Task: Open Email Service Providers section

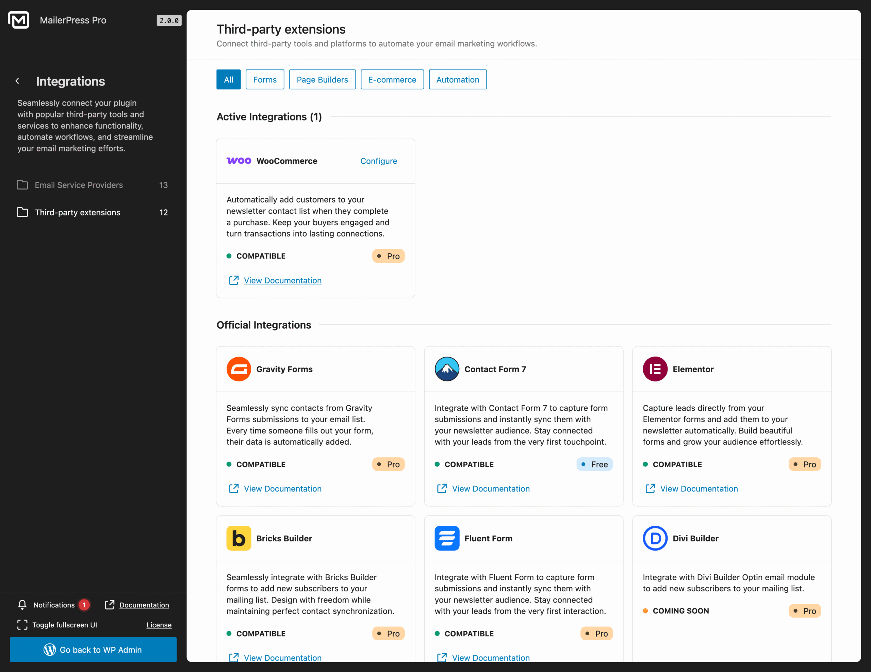Action: point(93,185)
